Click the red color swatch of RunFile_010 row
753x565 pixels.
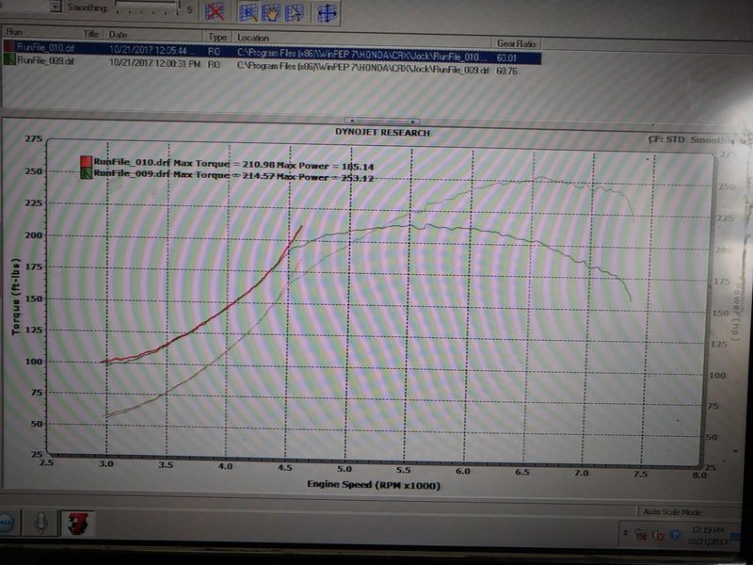click(9, 46)
